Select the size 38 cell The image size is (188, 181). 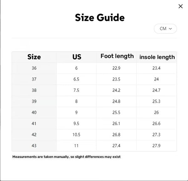tap(34, 90)
